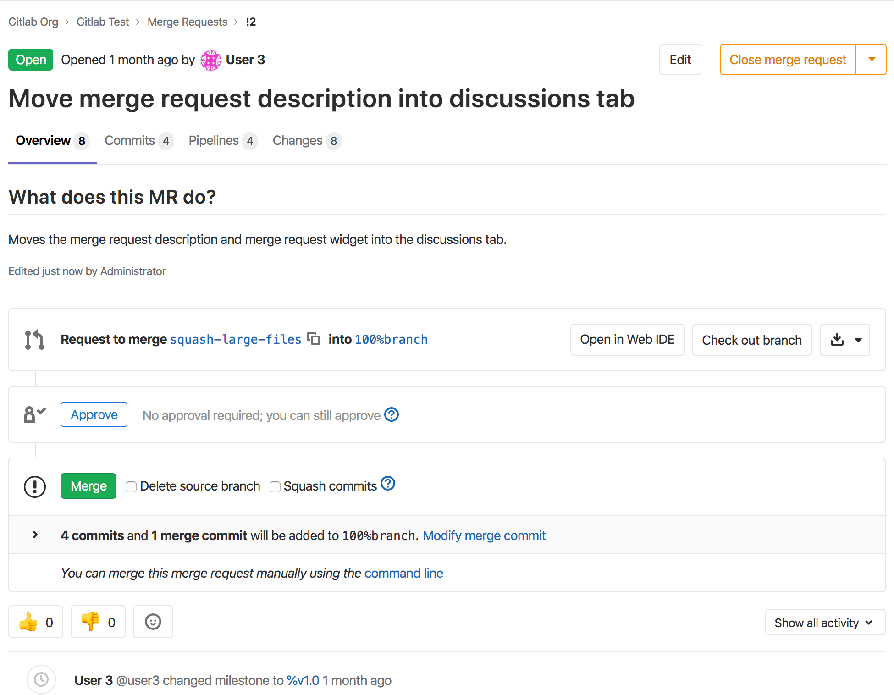This screenshot has height=695, width=894.
Task: Toggle the Delete source branch checkbox
Action: pos(131,486)
